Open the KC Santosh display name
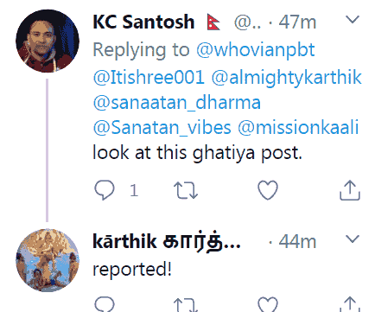 143,22
